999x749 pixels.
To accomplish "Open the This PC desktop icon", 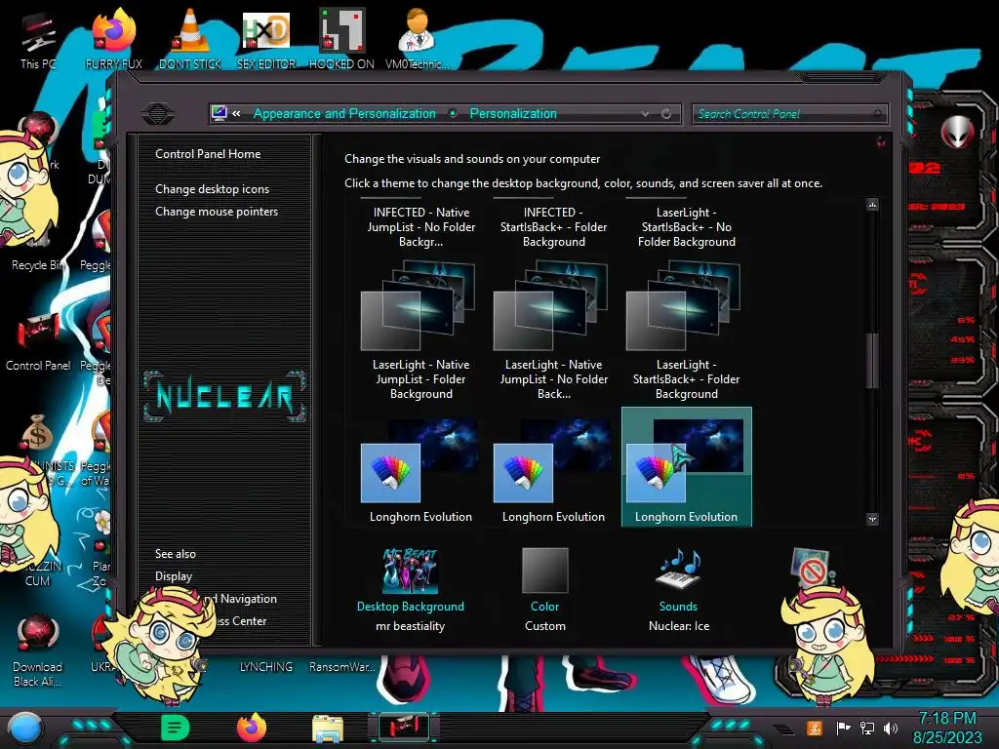I will 38,39.
